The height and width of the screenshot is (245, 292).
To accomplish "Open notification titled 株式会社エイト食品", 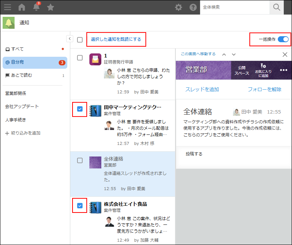I will pos(125,204).
